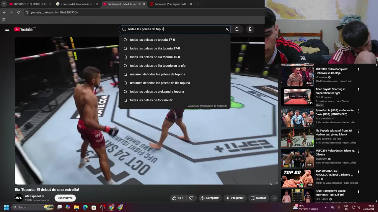378x212 pixels.
Task: Go to the YouTube home logo
Action: click(x=23, y=29)
